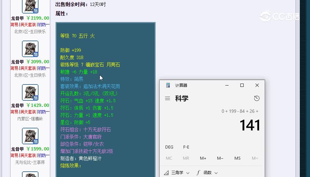Maximize the calculator window
The width and height of the screenshot is (310, 177).
[242, 85]
